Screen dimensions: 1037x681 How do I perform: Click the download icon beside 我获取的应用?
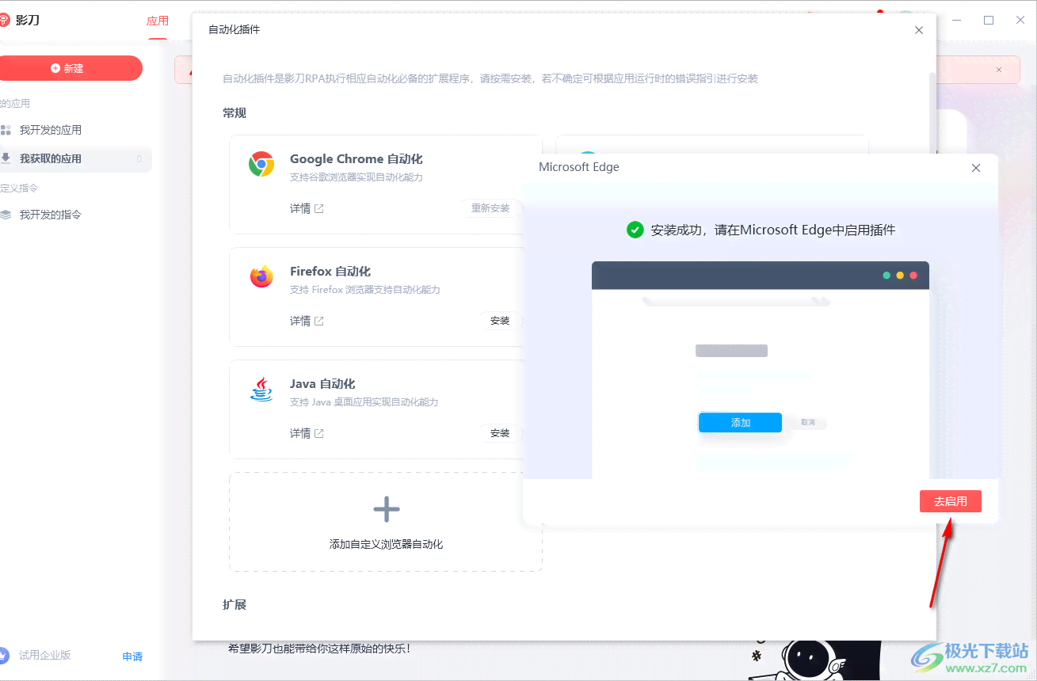click(x=6, y=158)
